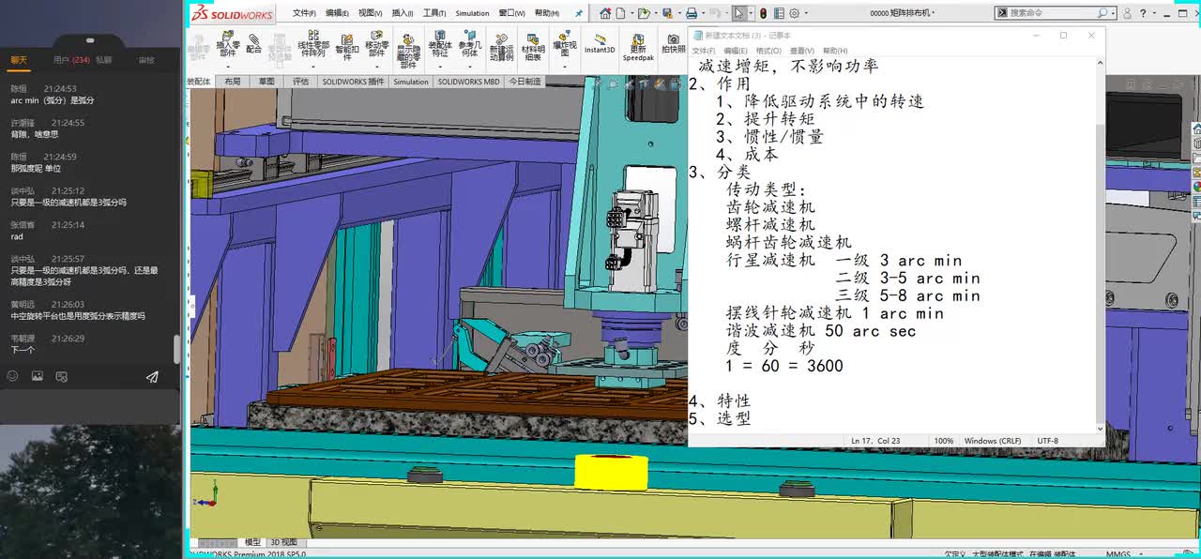Open the 私聊 private chat tab
Viewport: 1201px width, 559px height.
(x=103, y=59)
